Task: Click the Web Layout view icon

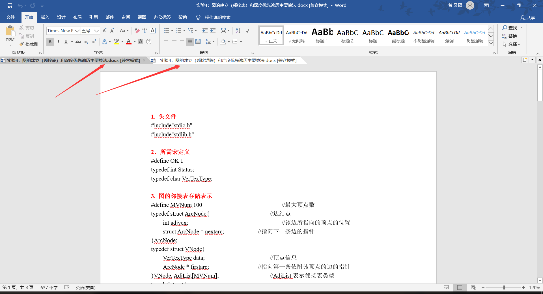Action: coord(473,287)
